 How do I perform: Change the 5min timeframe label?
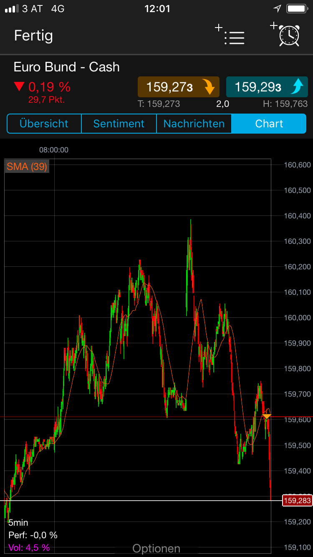click(x=18, y=523)
